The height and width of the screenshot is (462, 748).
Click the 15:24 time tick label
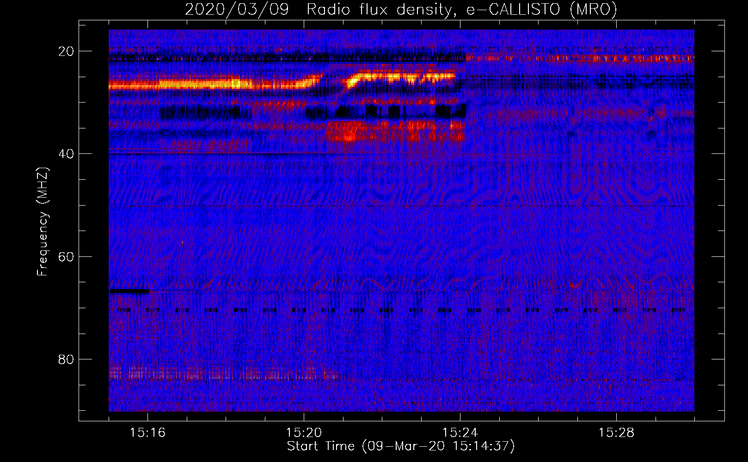460,433
